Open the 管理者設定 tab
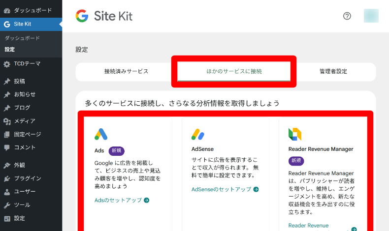The height and width of the screenshot is (231, 389). [333, 72]
